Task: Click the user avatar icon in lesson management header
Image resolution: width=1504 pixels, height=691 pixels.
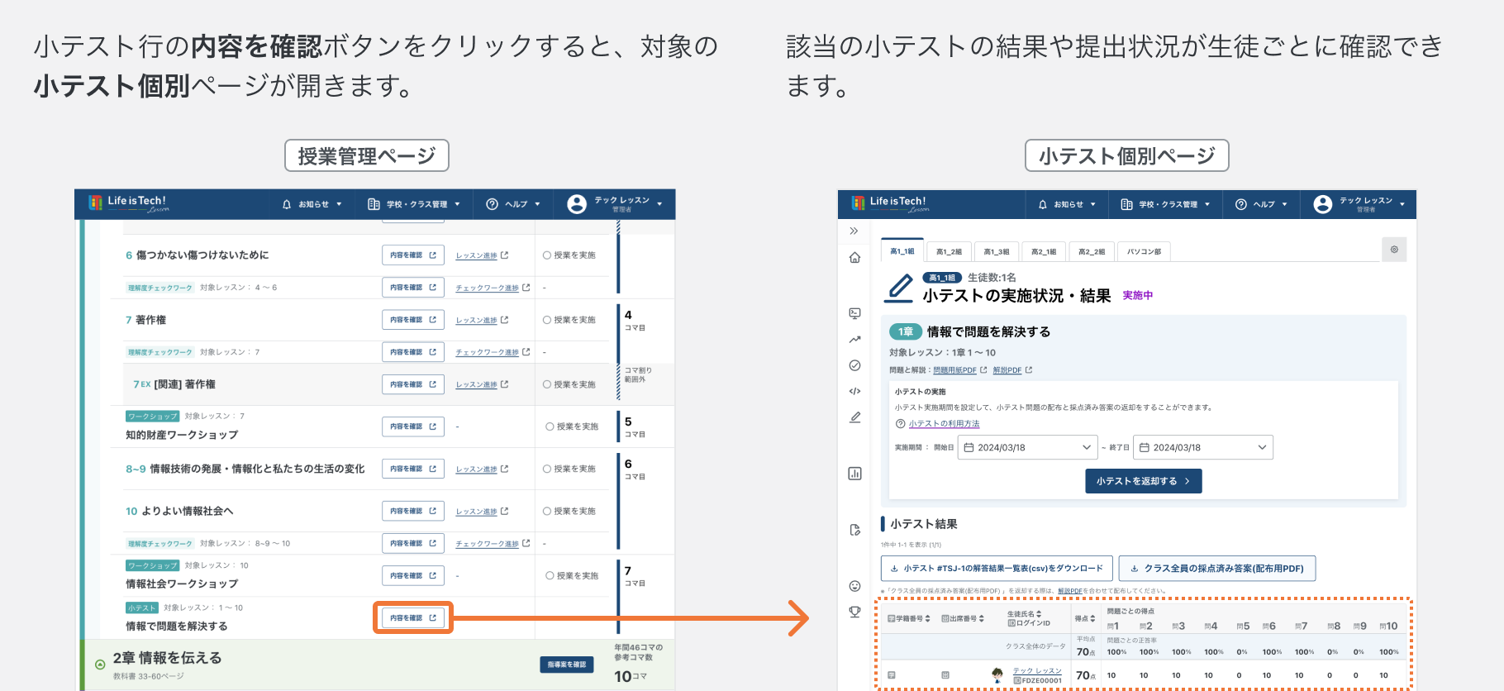Action: (x=577, y=204)
